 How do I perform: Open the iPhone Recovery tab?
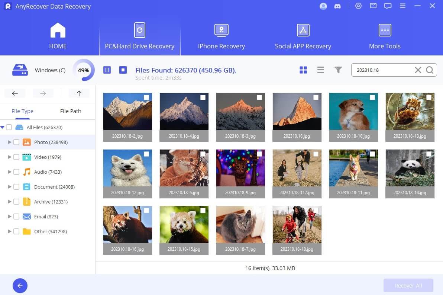click(x=221, y=37)
